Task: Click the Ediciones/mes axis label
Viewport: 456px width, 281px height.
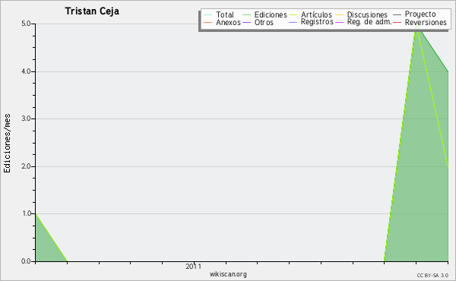Action: (x=7, y=144)
